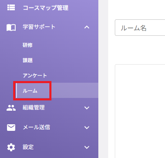Click the gear icon for 設定

pos(11,147)
